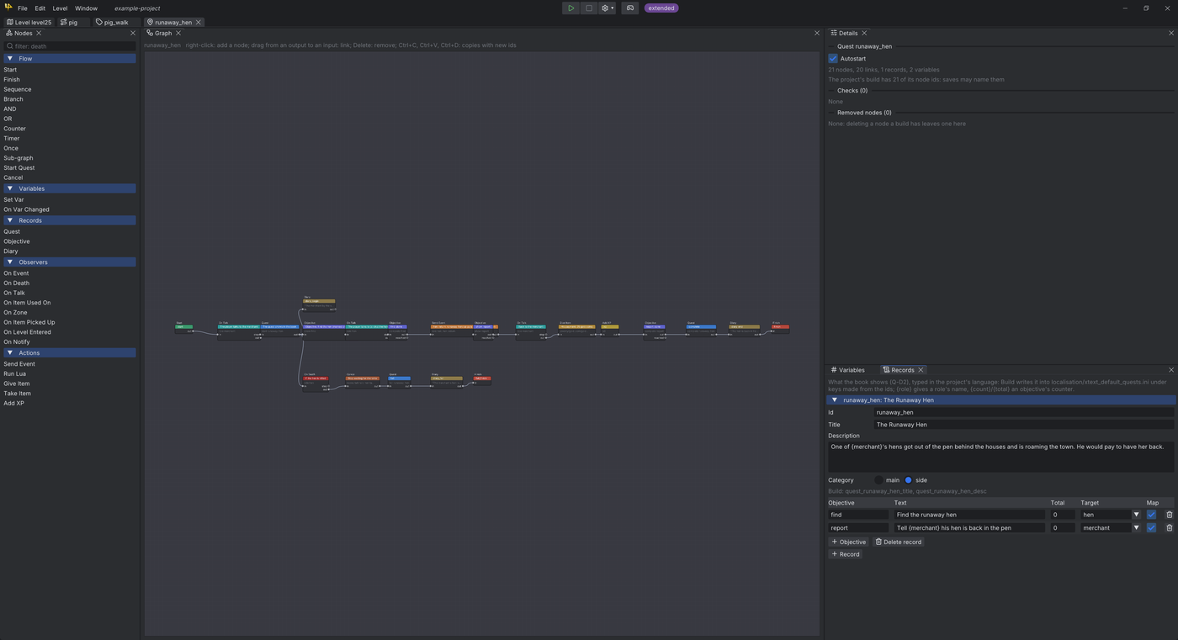Close the Details tab using its X

click(x=864, y=34)
